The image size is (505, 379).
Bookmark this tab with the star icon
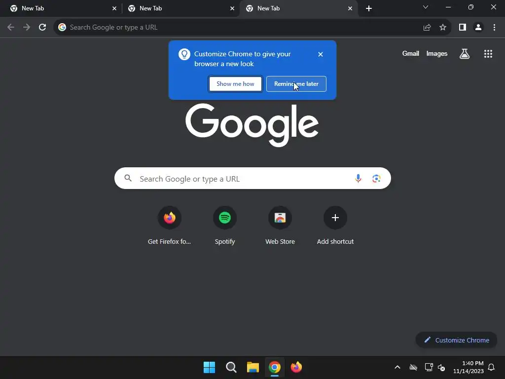443,28
